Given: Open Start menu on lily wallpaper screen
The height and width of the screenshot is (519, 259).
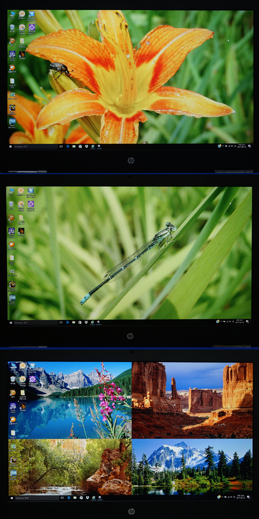Looking at the screenshot, I should point(10,147).
